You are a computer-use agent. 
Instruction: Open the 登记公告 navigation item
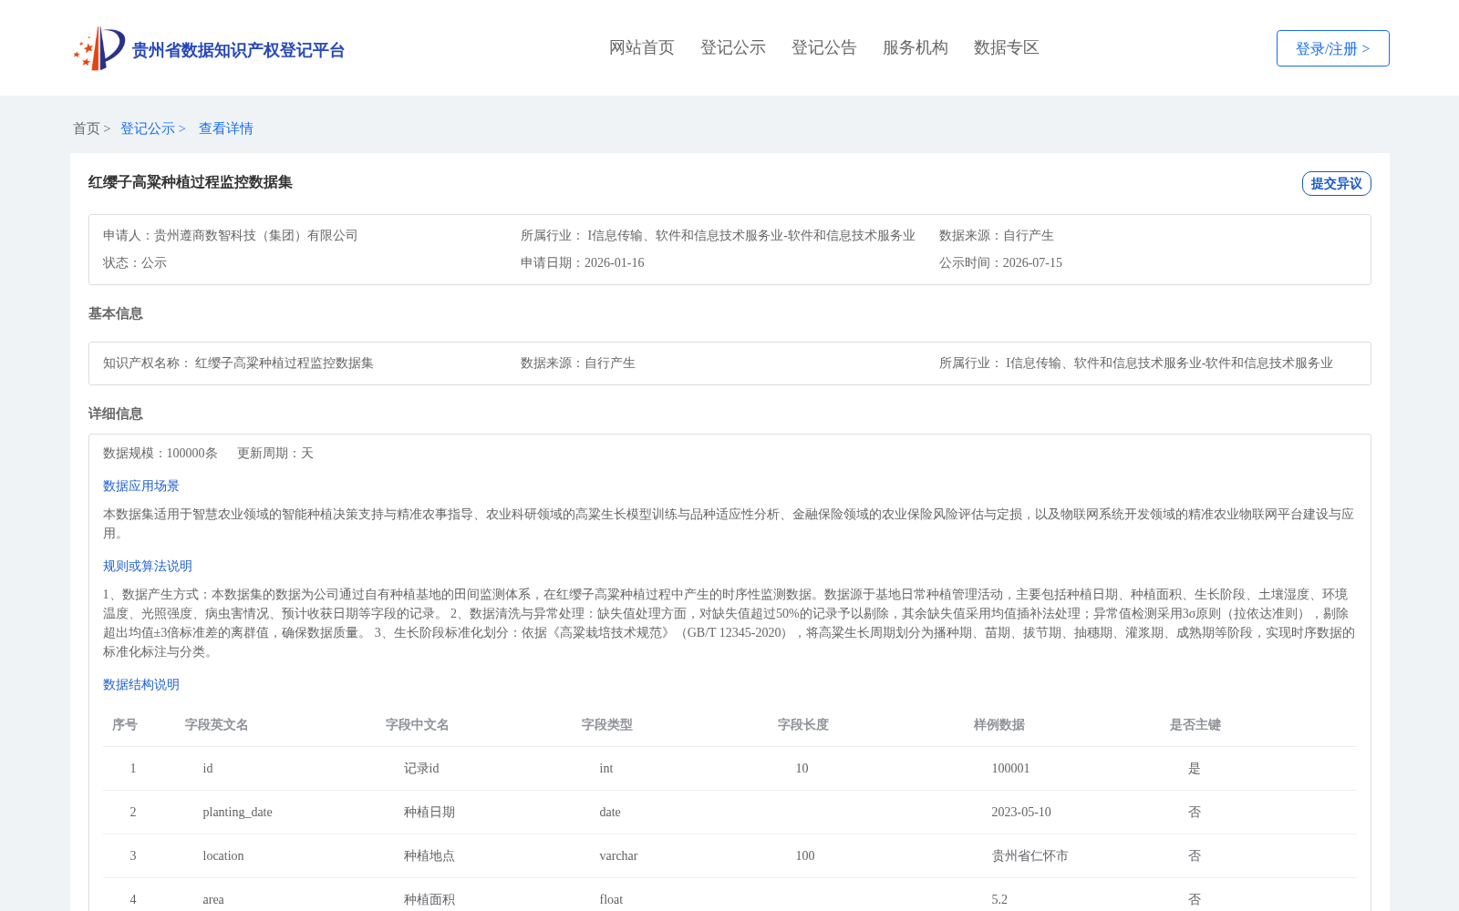click(824, 47)
